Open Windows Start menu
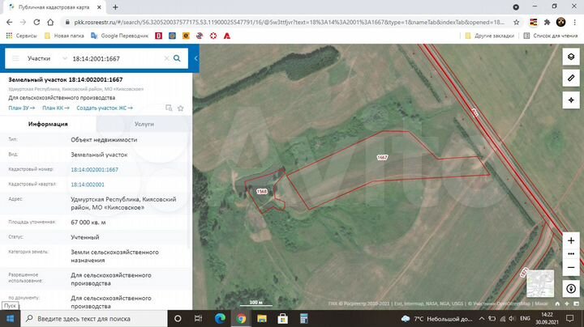The height and width of the screenshot is (327, 584). [x=10, y=319]
